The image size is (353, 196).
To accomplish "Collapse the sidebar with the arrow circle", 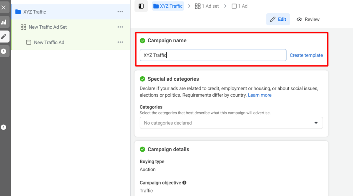I will pyautogui.click(x=4, y=127).
